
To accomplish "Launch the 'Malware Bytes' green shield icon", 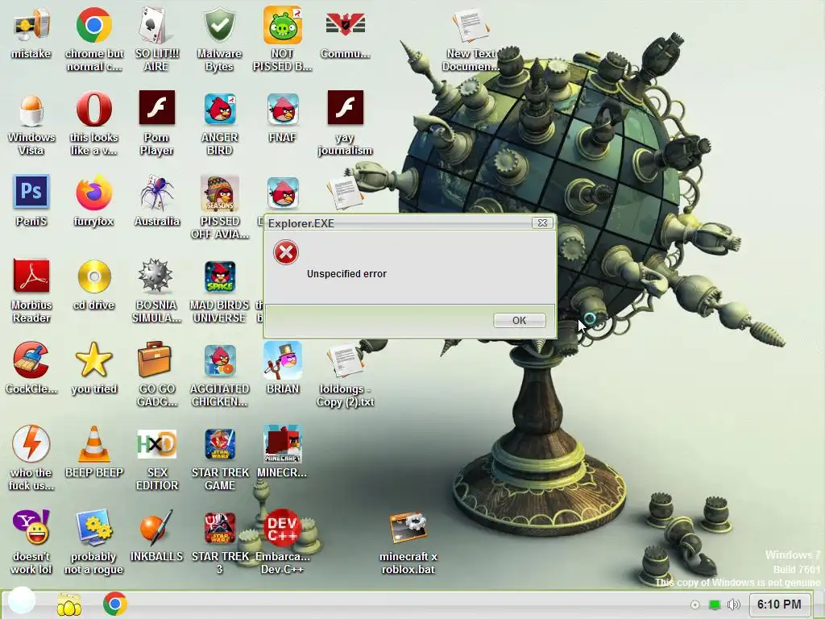I will pos(219,25).
